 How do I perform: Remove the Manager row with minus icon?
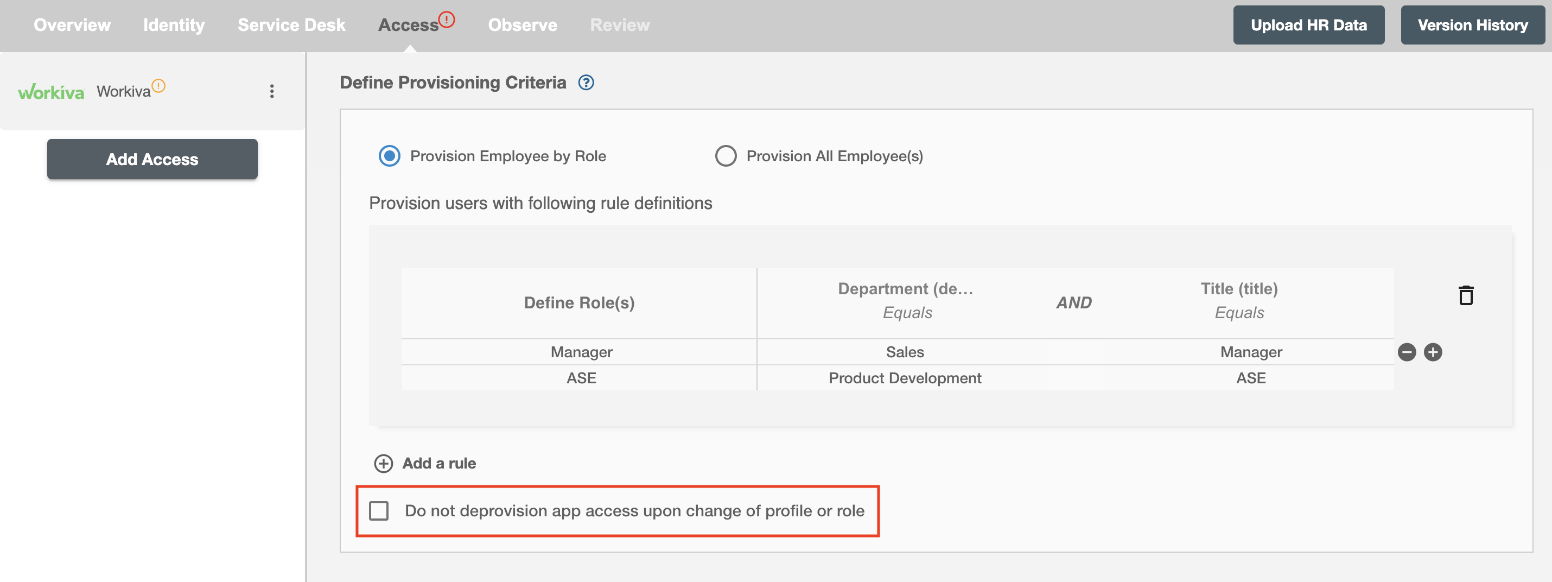[1406, 352]
